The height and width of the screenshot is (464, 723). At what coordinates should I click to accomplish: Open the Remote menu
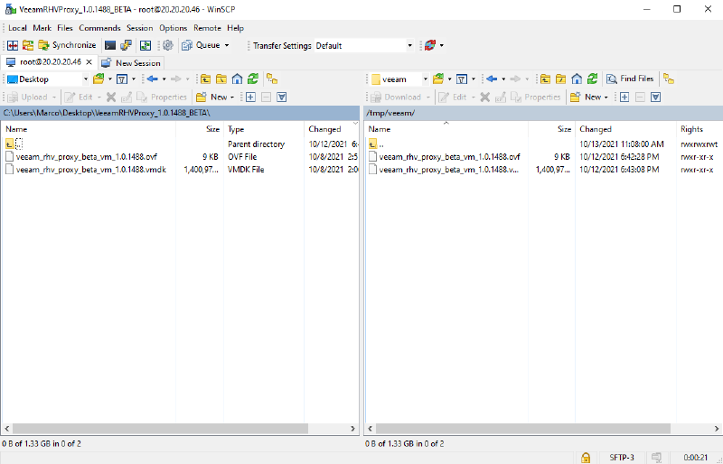point(207,28)
